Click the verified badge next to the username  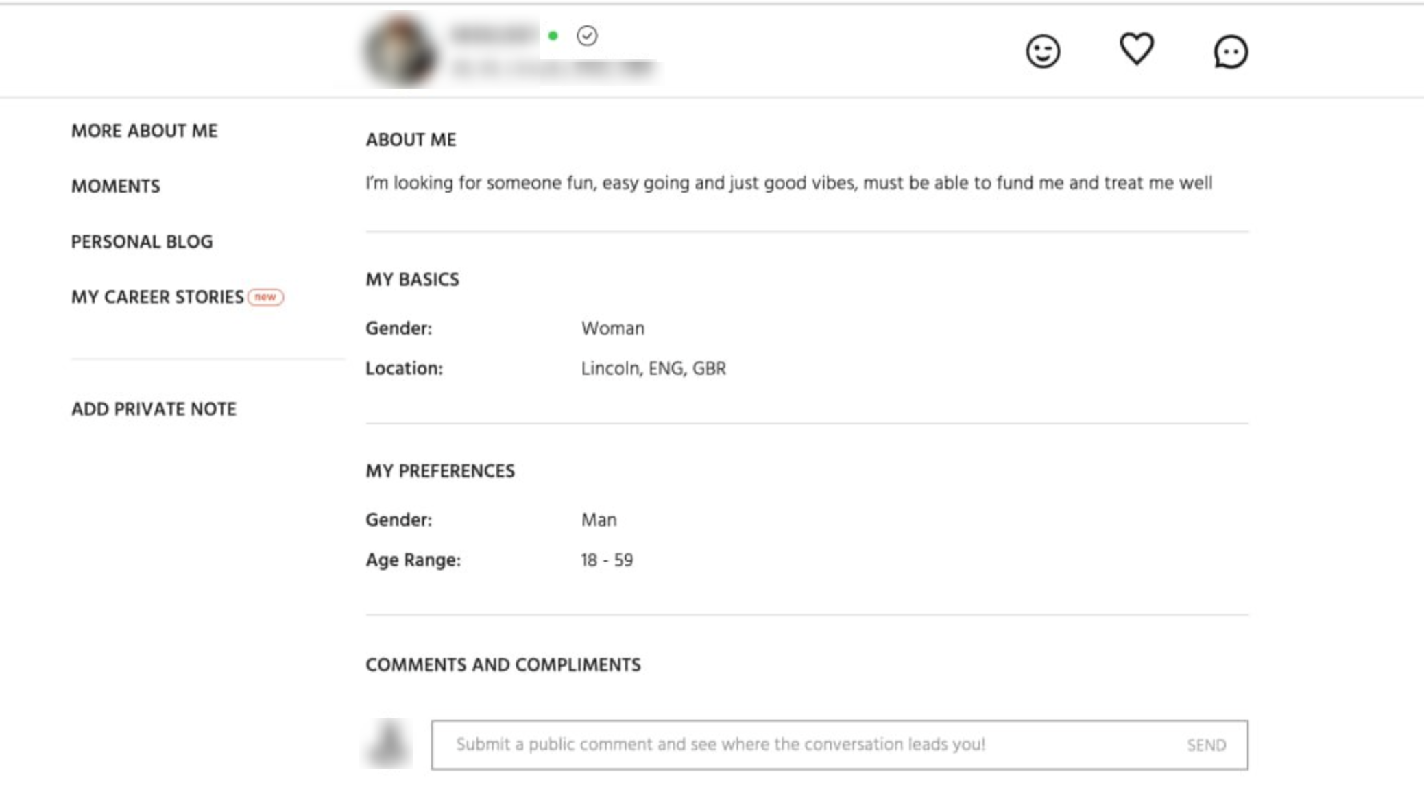pyautogui.click(x=586, y=36)
